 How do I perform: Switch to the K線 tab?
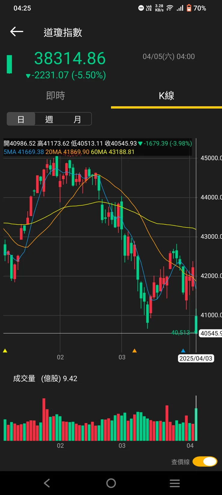[x=166, y=96]
